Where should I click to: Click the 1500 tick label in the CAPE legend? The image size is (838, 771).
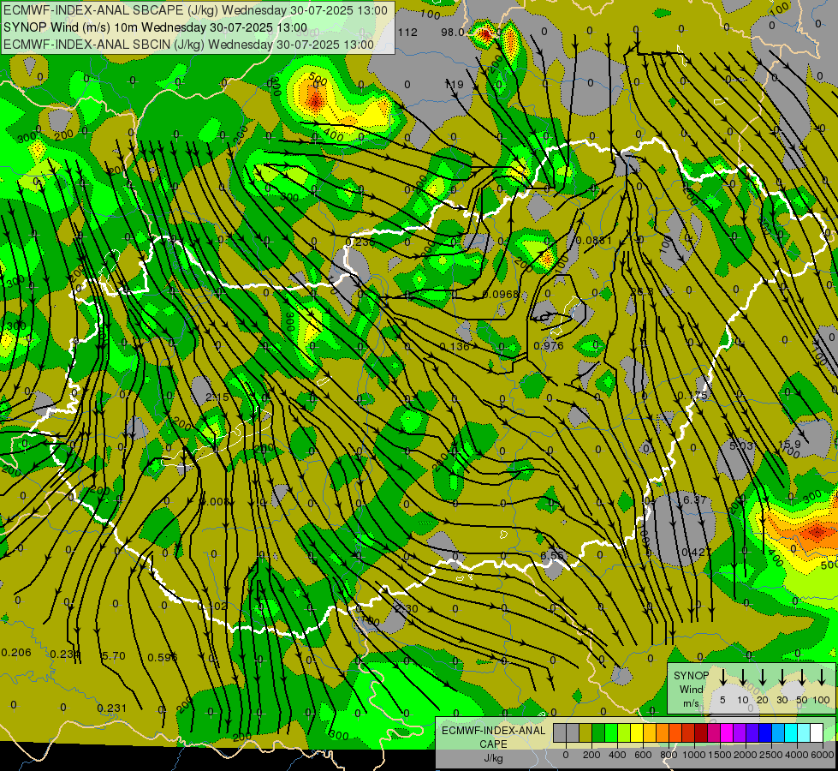719,755
